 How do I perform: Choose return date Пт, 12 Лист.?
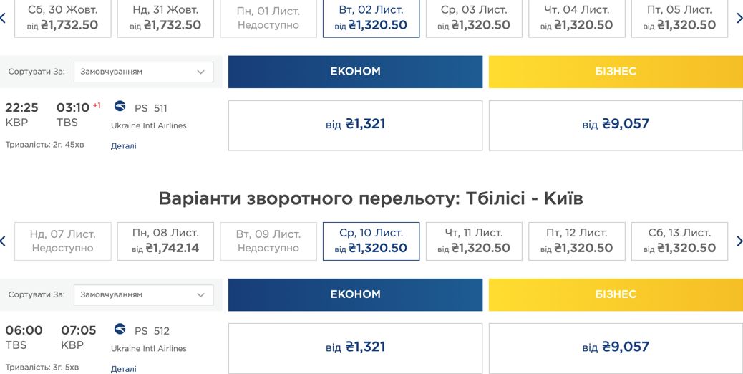577,241
